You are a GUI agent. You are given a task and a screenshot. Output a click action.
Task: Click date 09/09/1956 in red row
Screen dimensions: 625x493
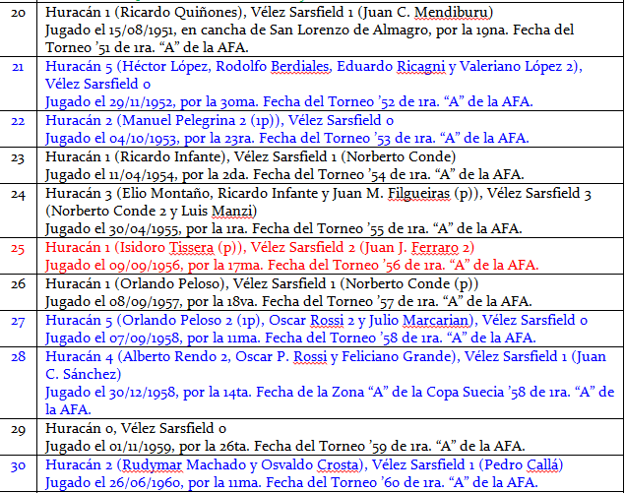tap(145, 265)
